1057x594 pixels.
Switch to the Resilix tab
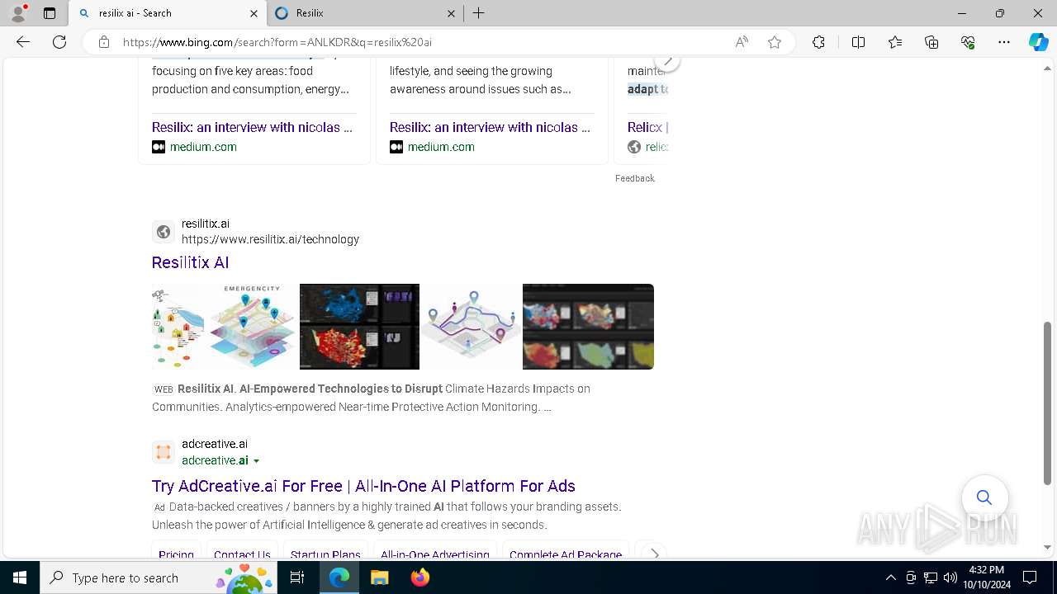pyautogui.click(x=364, y=13)
